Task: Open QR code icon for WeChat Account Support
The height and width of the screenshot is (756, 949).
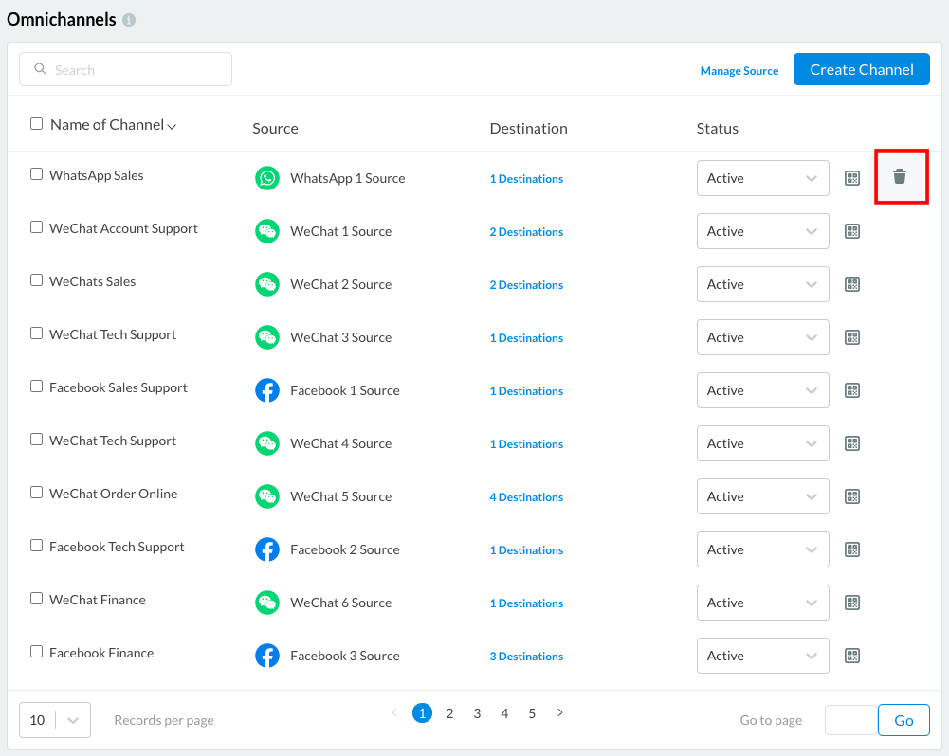Action: (852, 232)
